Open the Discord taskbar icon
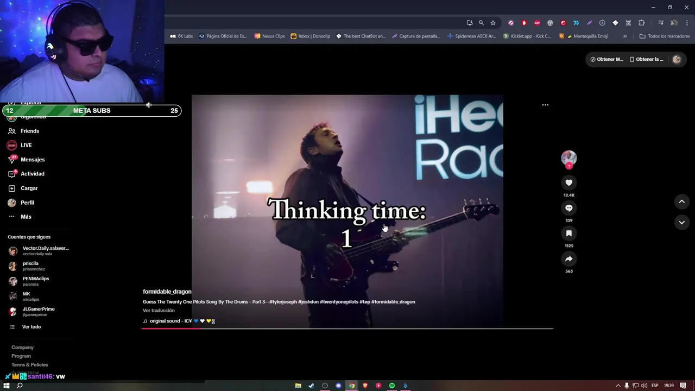This screenshot has width=695, height=391. point(338,386)
